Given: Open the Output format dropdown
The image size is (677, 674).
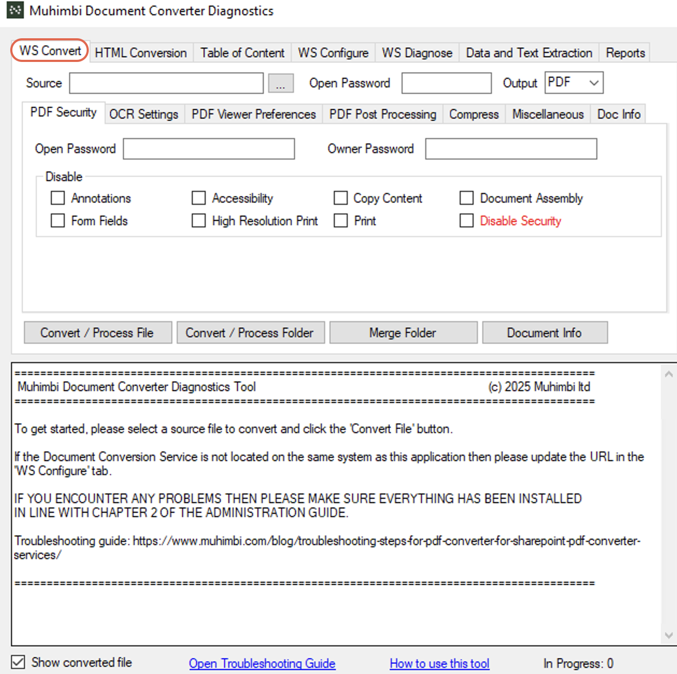Looking at the screenshot, I should click(593, 82).
